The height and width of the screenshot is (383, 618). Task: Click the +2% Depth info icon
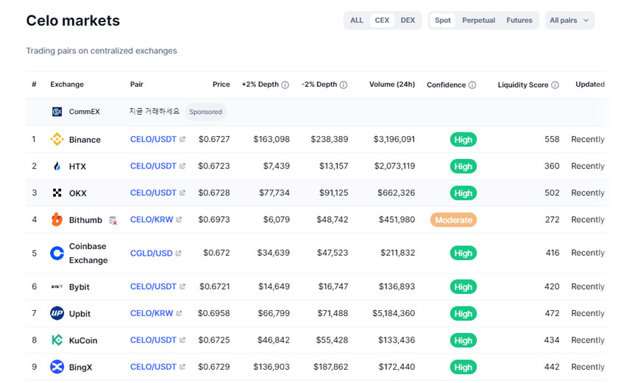285,85
